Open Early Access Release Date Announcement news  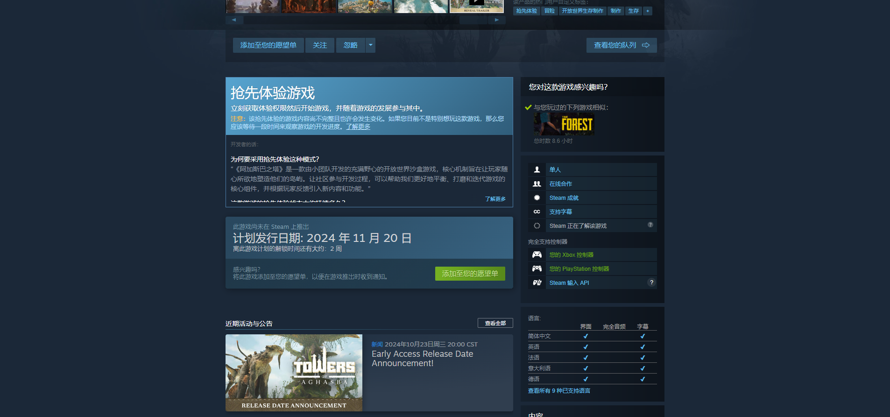pyautogui.click(x=422, y=359)
